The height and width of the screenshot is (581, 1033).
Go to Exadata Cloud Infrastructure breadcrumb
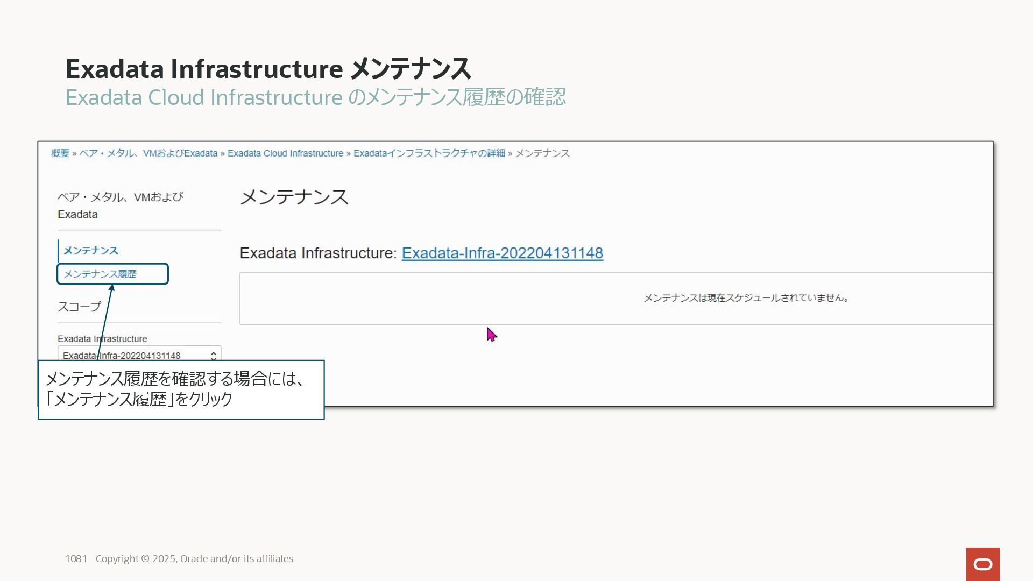tap(285, 153)
